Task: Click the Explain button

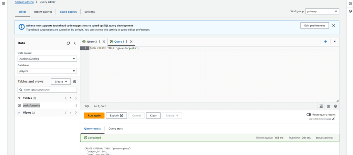Action: (x=117, y=115)
